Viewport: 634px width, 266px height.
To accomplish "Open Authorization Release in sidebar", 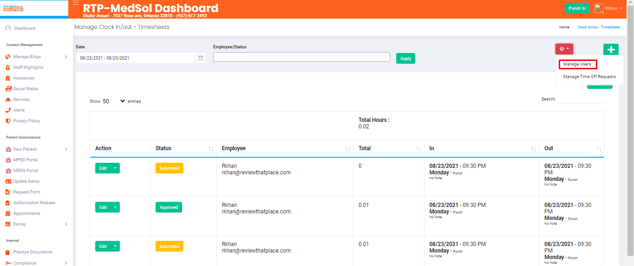I will click(x=34, y=203).
